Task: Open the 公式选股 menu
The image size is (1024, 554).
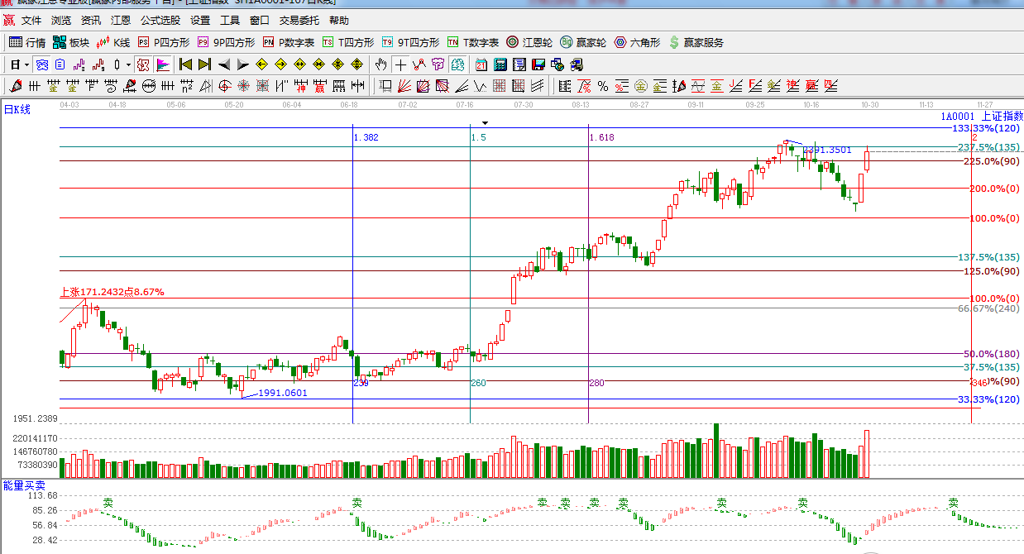Action: point(160,21)
